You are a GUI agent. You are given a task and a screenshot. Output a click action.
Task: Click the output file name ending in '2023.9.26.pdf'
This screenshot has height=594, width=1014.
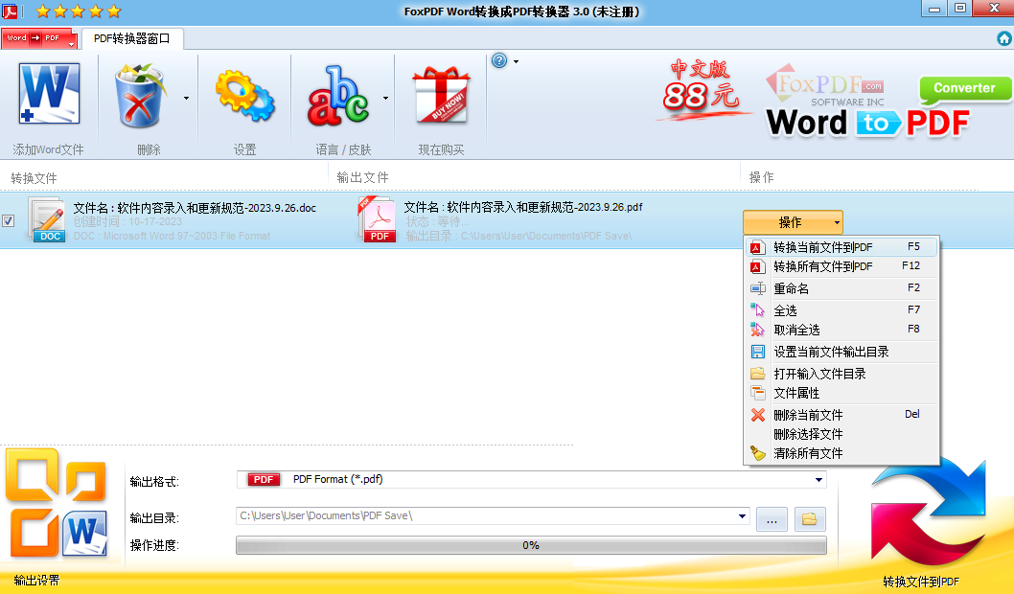pos(523,208)
